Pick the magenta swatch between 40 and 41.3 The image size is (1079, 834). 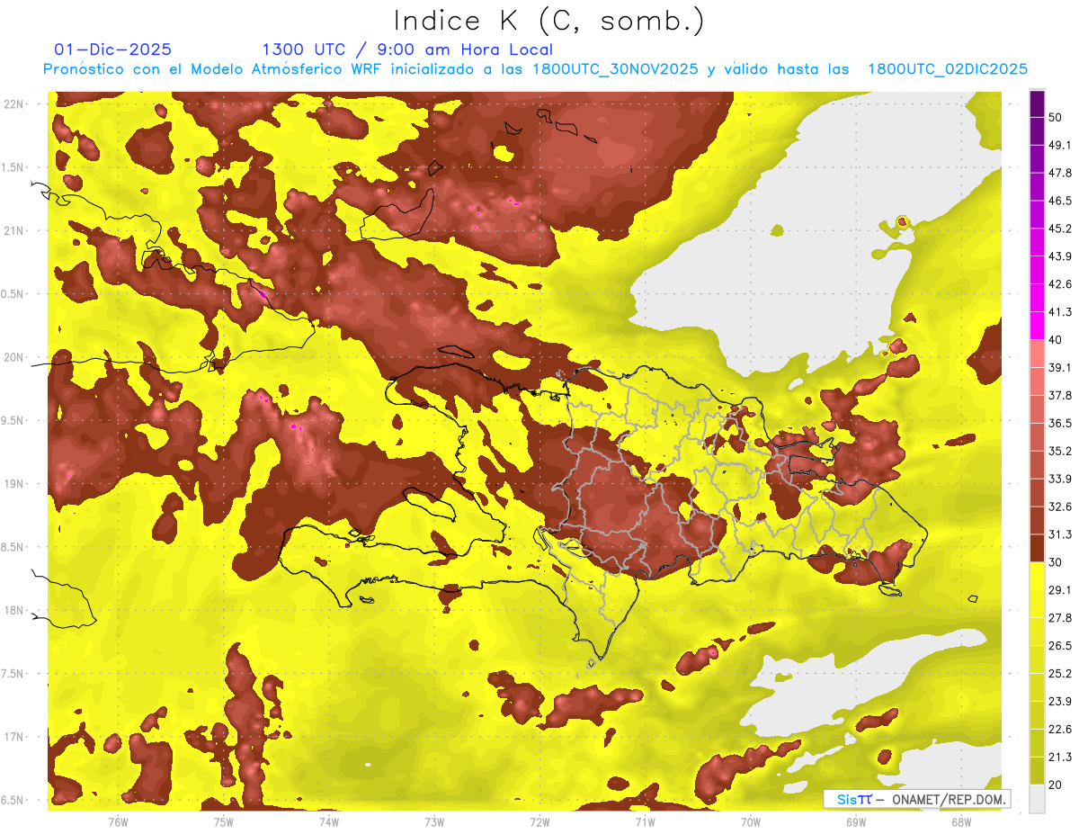[x=1037, y=326]
